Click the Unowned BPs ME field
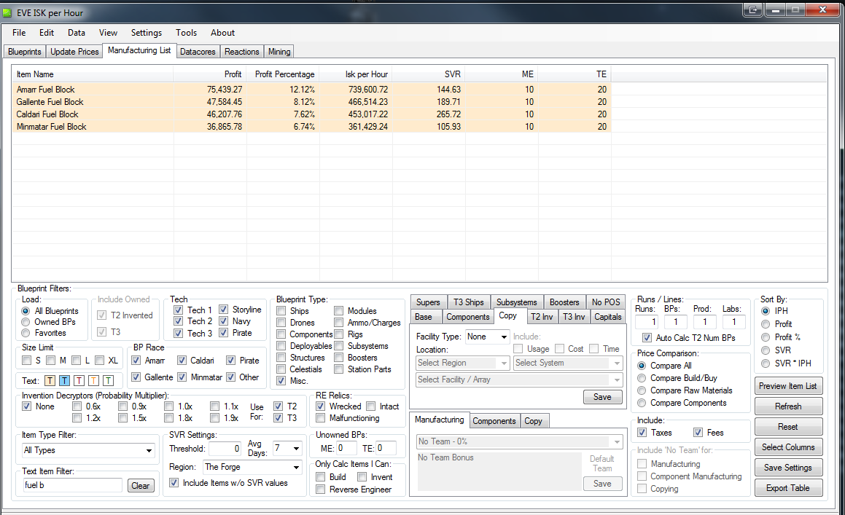The image size is (845, 515). click(x=346, y=448)
